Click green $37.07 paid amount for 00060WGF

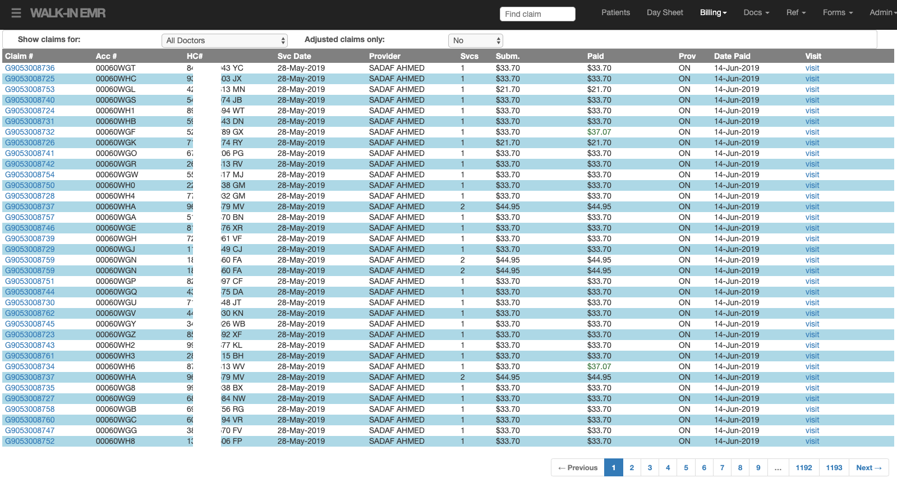599,132
